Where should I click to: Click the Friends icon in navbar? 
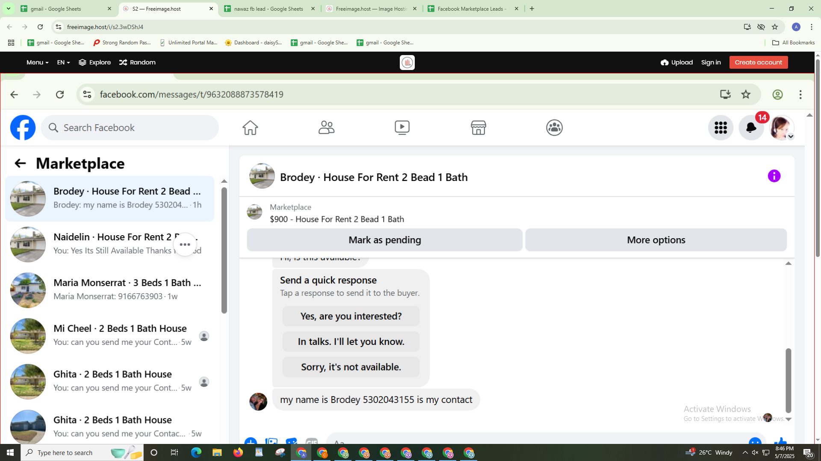(326, 127)
